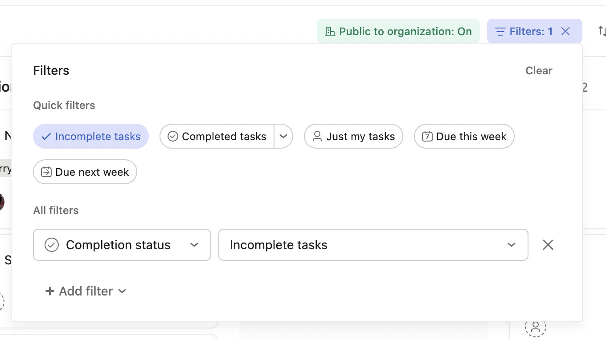Click the unassigned person avatar icon bottom right
This screenshot has height=340, width=606.
536,327
